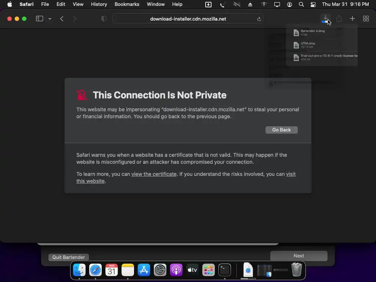
Task: Go back with the back arrow
Action: click(x=62, y=19)
